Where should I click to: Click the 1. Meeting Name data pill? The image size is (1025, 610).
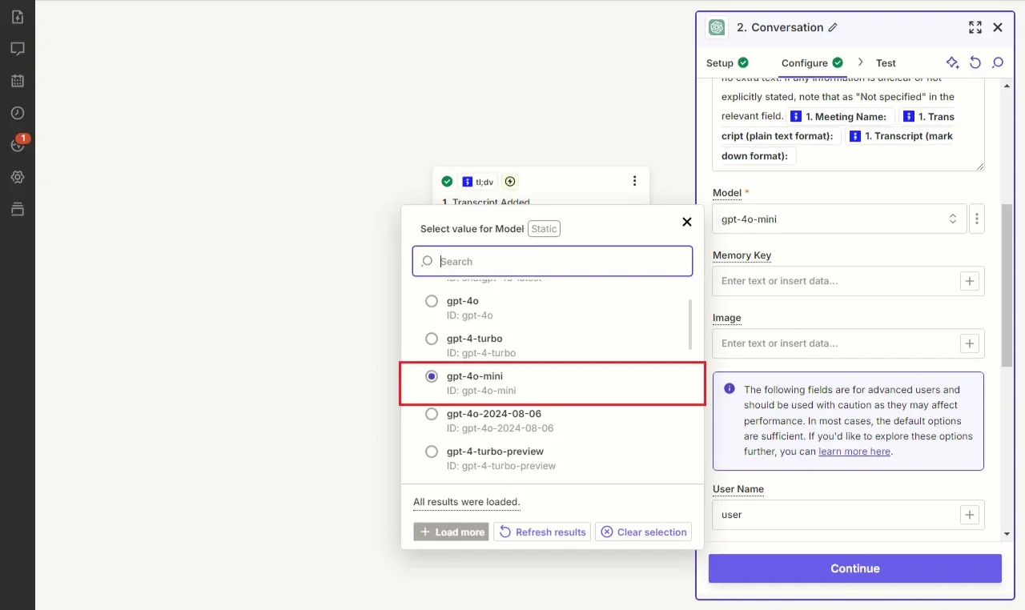pyautogui.click(x=839, y=117)
